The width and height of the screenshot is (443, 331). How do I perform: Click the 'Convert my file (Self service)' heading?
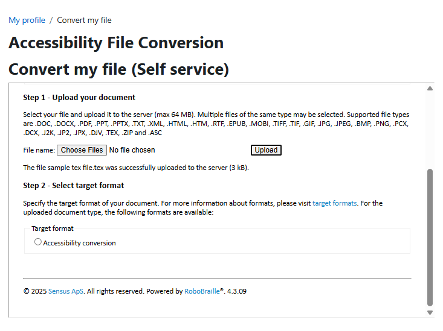(x=118, y=69)
